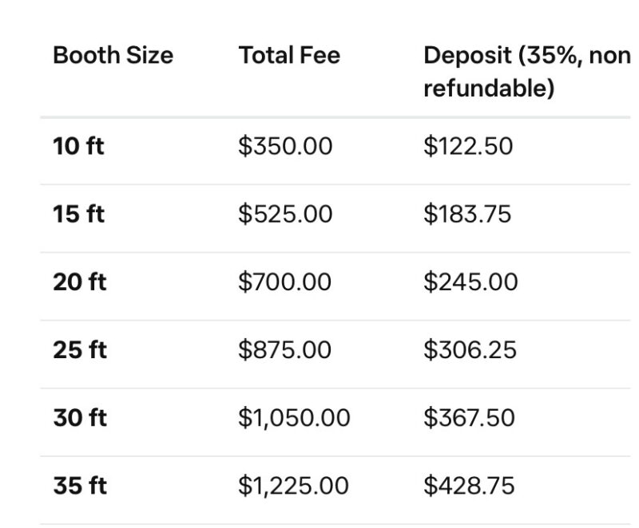The image size is (639, 528).
Task: Select the $245.00 deposit cell
Action: coord(470,282)
